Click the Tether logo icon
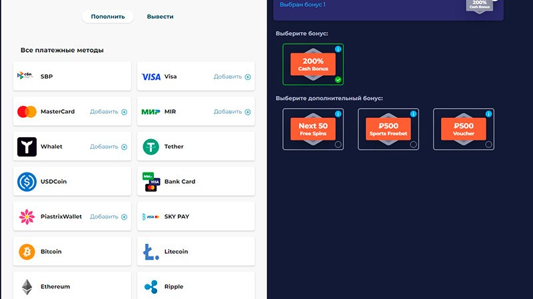 [x=151, y=147]
